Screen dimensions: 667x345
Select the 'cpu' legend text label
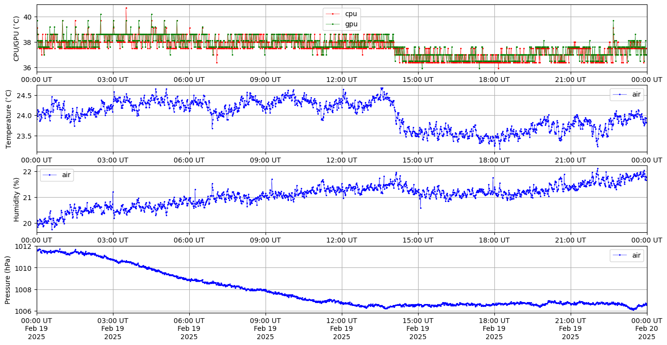(351, 14)
